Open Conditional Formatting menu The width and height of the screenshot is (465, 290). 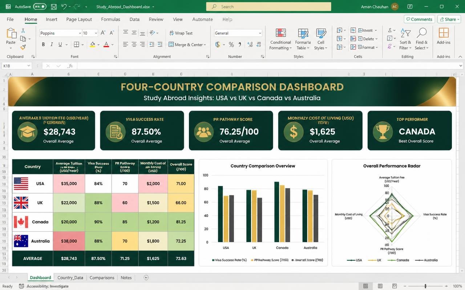click(280, 40)
